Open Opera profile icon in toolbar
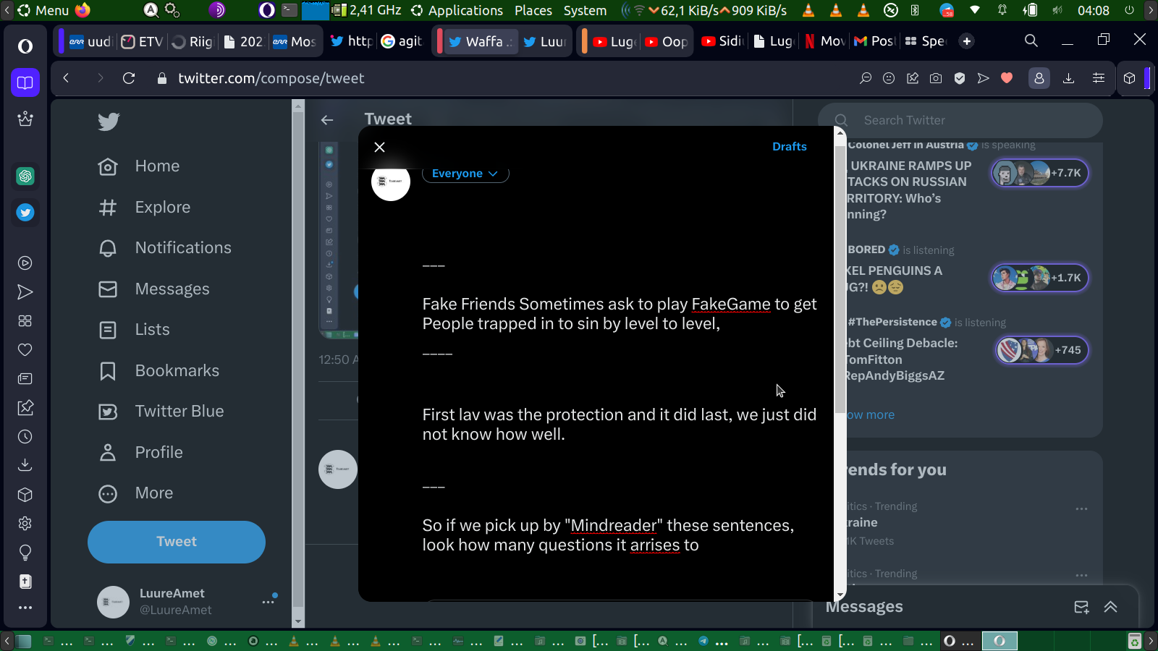The image size is (1158, 651). click(1039, 78)
